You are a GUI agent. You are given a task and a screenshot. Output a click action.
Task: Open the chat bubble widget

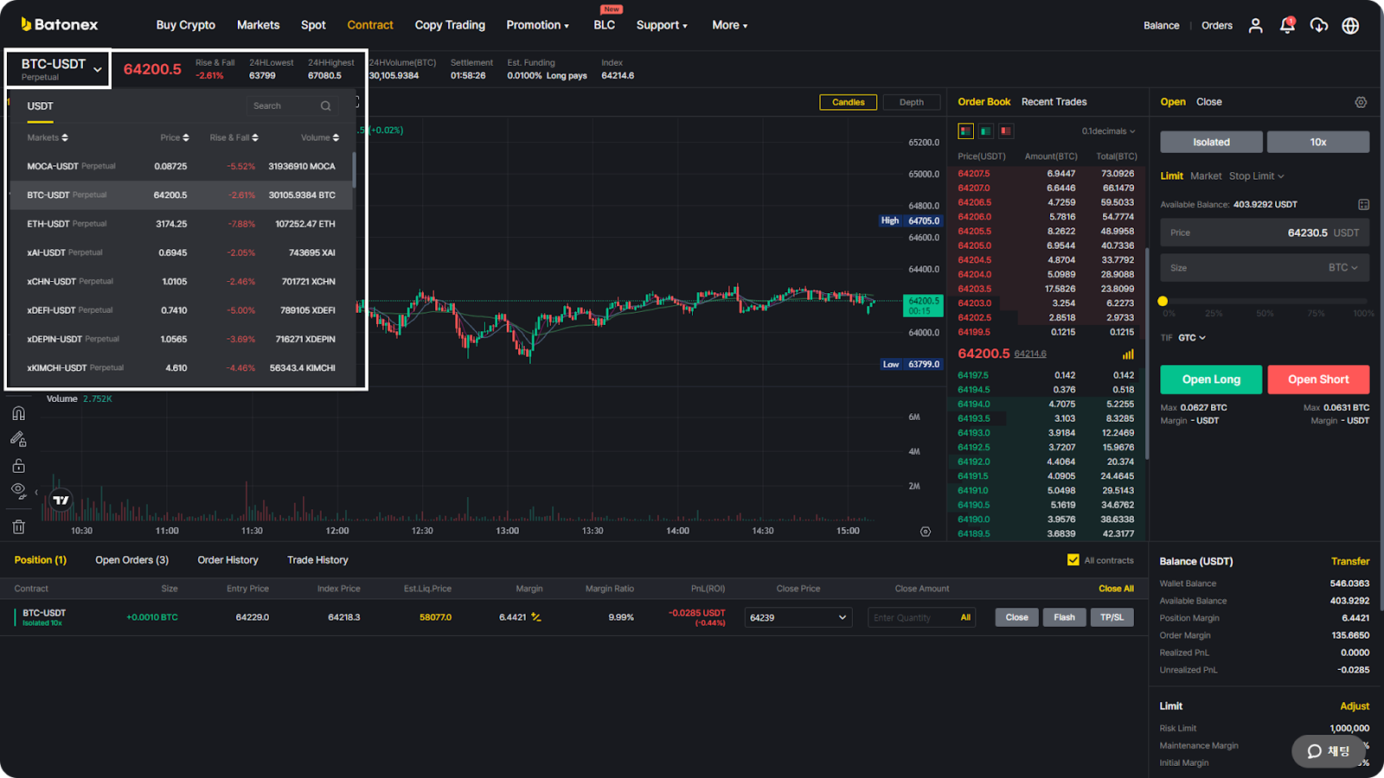click(x=1329, y=751)
